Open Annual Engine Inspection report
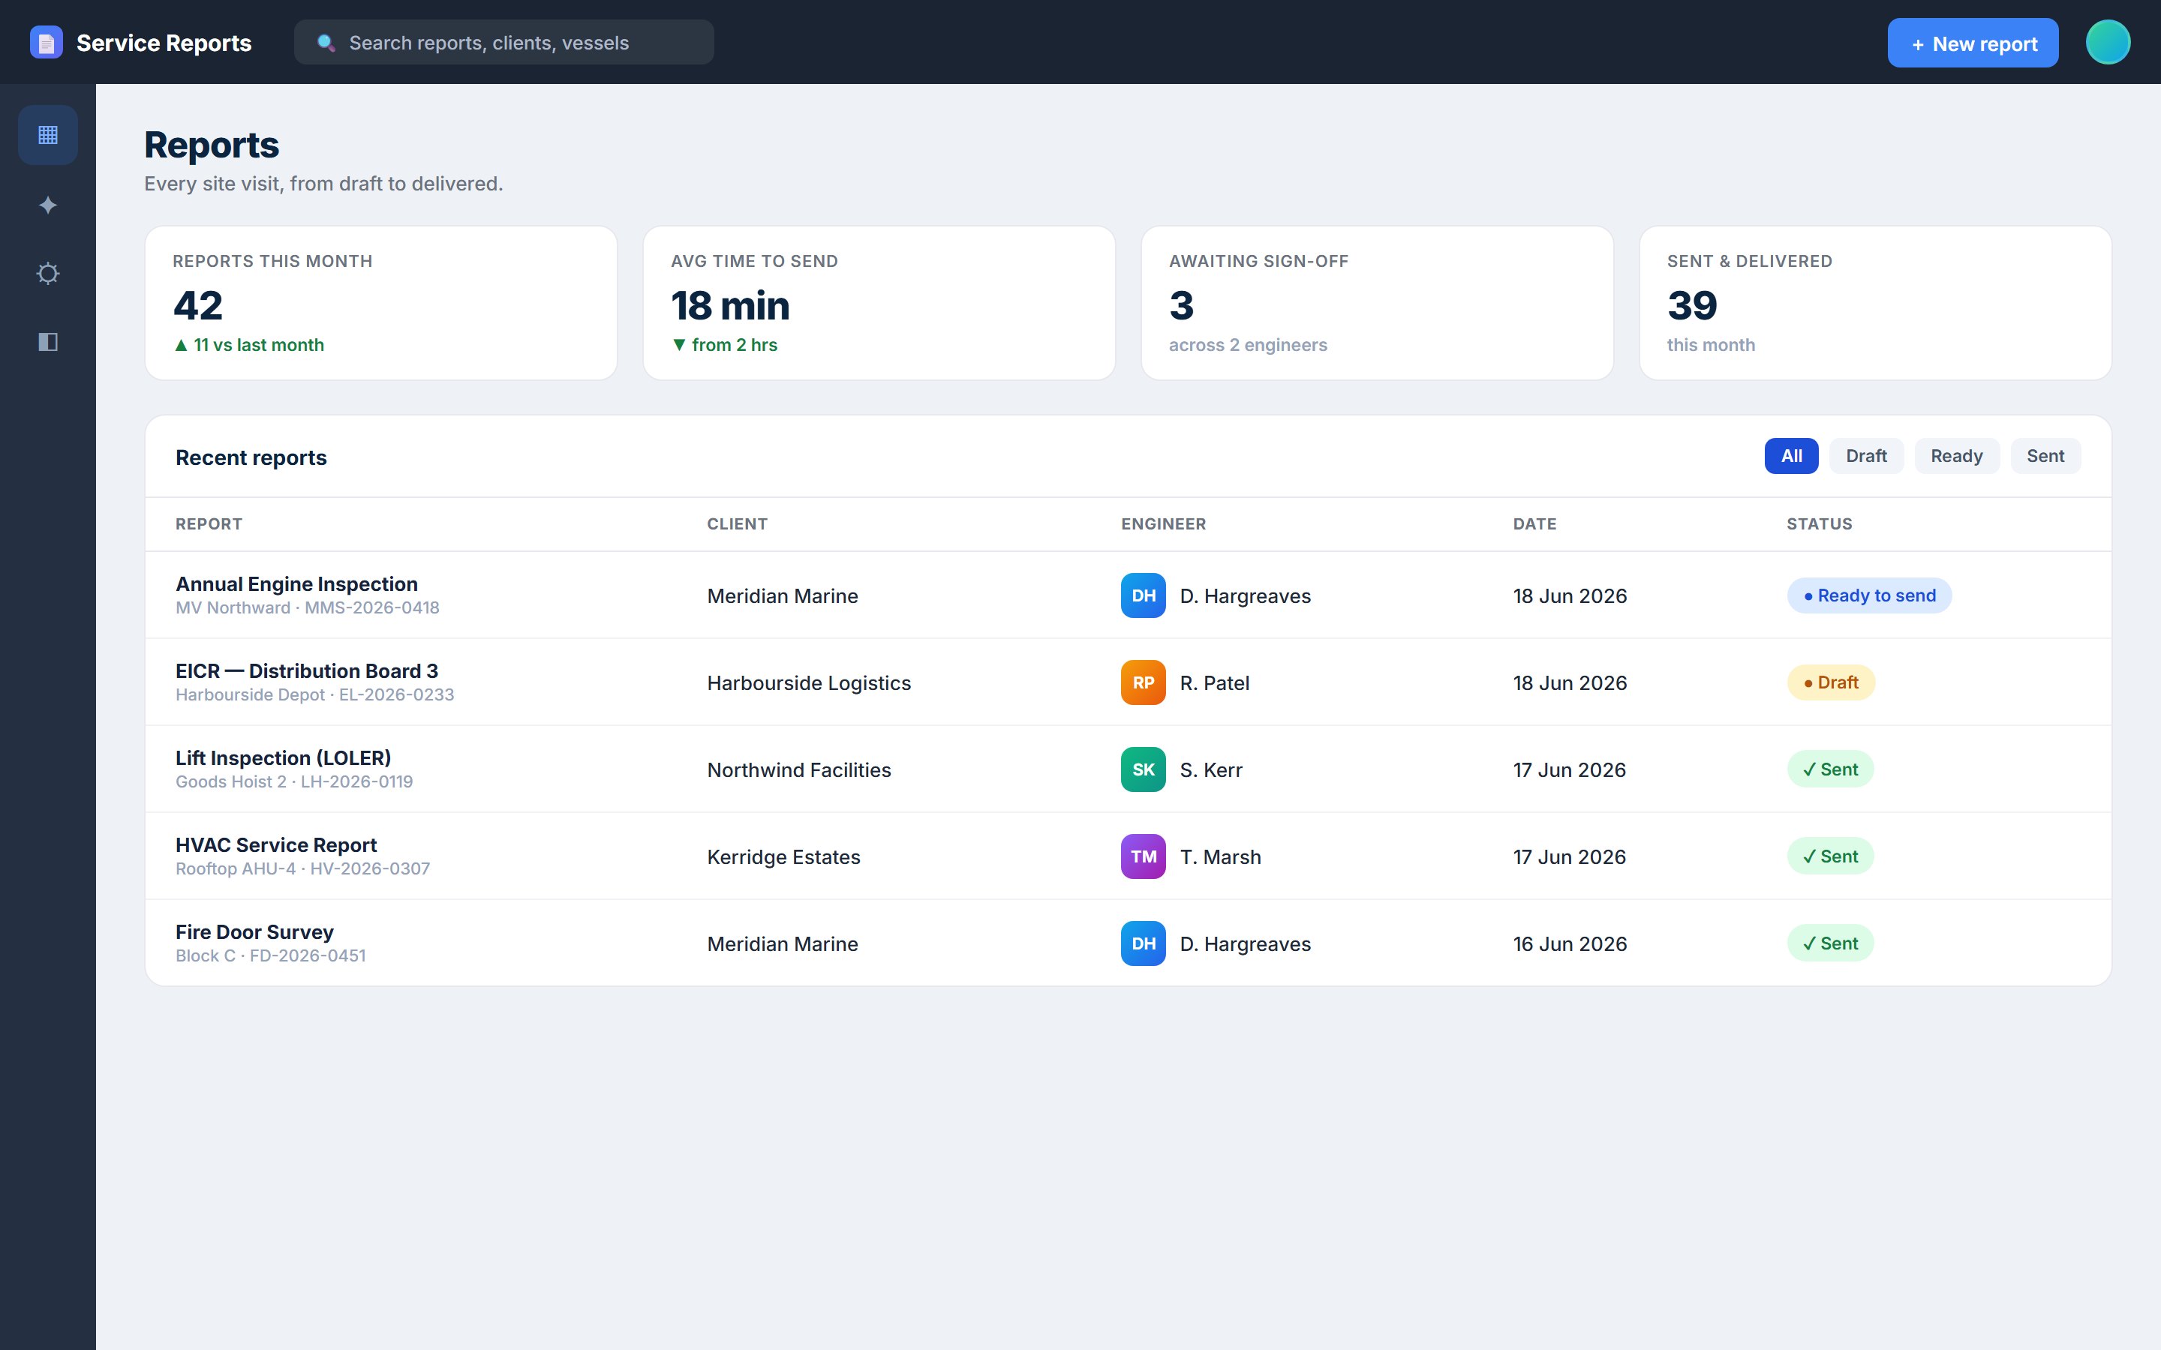Image resolution: width=2161 pixels, height=1350 pixels. pyautogui.click(x=296, y=584)
